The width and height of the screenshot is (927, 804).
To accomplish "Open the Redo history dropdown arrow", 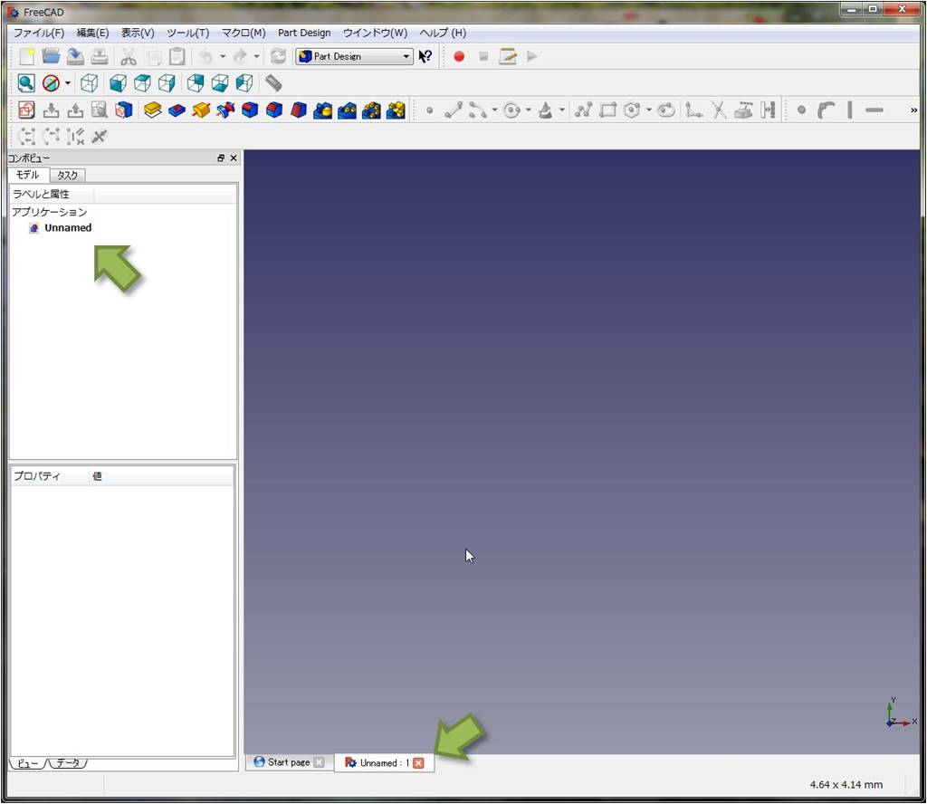I will (256, 57).
